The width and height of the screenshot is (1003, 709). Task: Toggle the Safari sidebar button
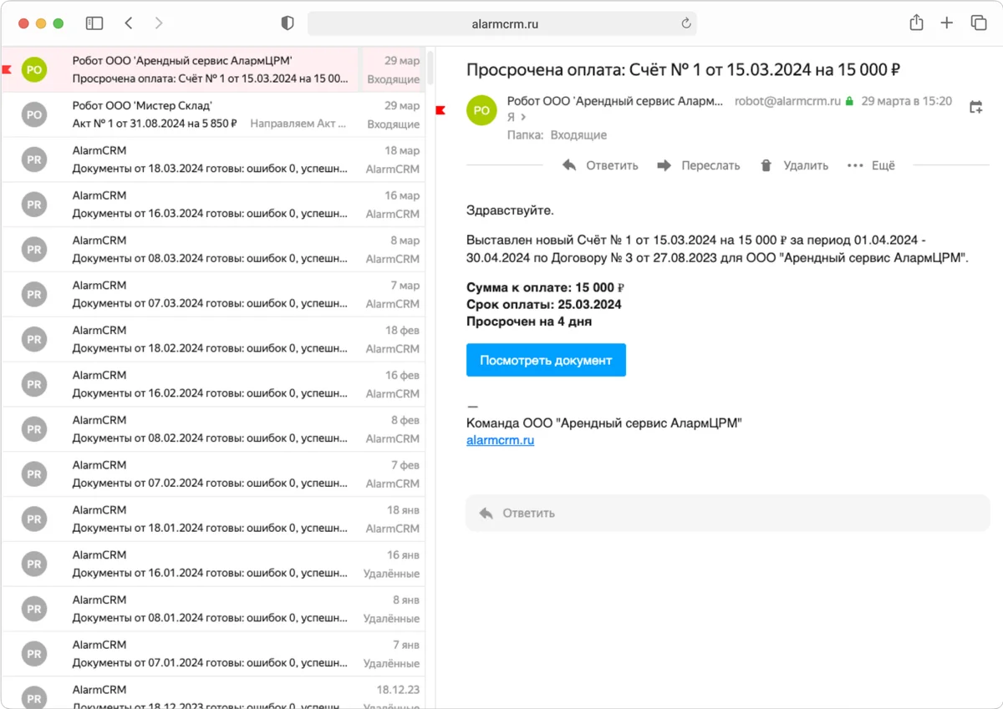94,23
